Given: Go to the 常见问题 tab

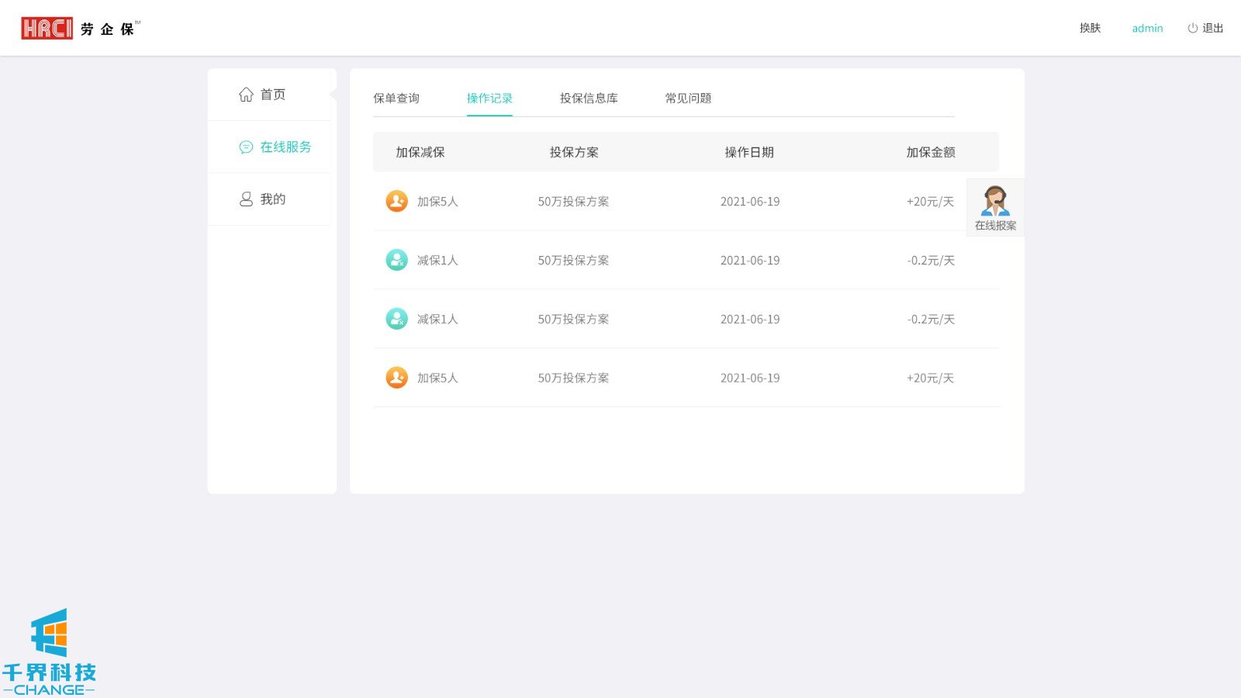Looking at the screenshot, I should (688, 98).
